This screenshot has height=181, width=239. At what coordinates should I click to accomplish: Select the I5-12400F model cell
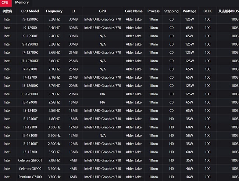(30, 102)
